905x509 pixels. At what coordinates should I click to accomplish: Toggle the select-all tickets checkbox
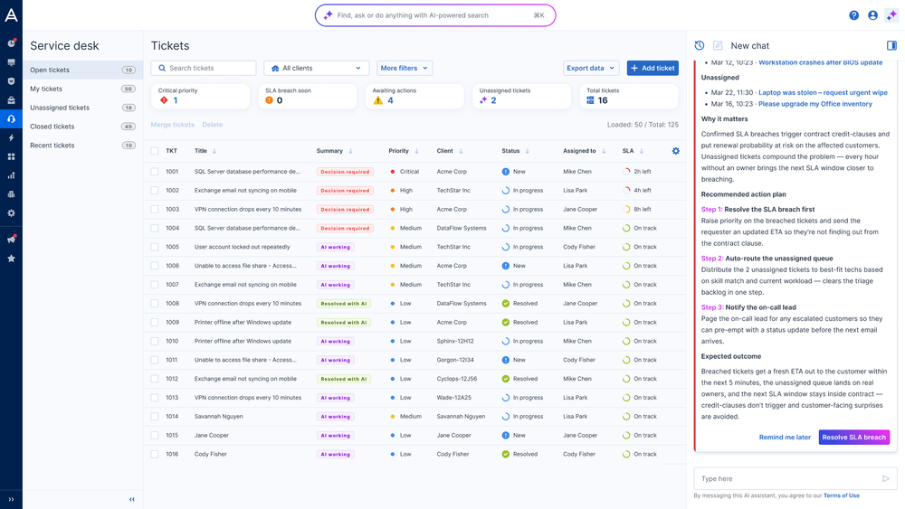pos(154,151)
